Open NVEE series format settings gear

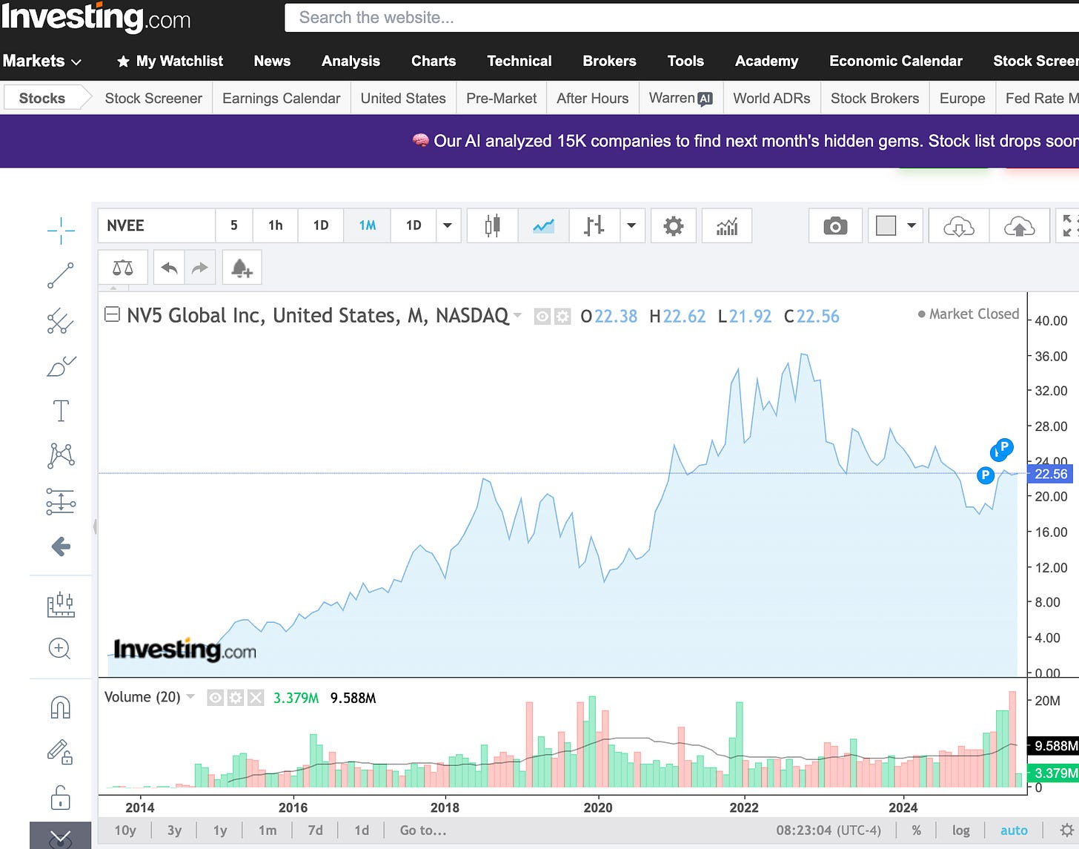562,317
